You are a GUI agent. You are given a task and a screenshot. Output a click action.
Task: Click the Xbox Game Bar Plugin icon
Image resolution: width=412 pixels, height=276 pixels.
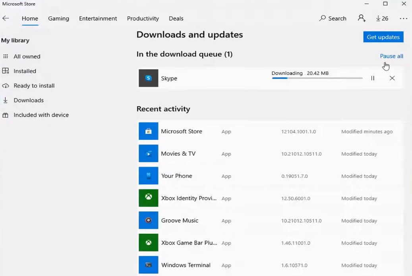click(149, 243)
